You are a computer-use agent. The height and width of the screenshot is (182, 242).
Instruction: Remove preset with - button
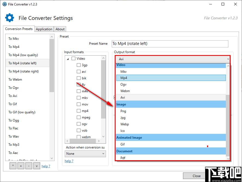coord(29,166)
